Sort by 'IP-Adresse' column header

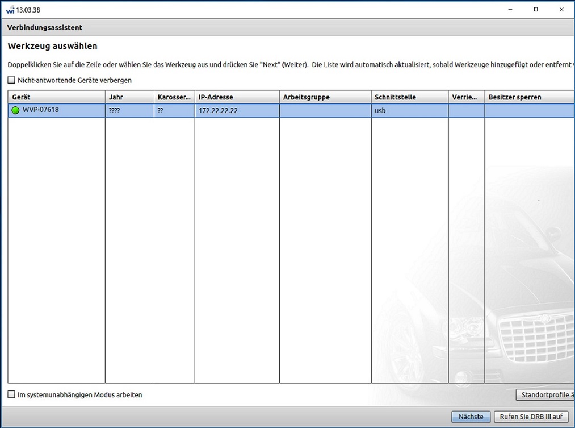click(x=237, y=97)
